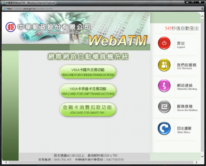Click the 545秒後自動登出 auto-logout countdown text
This screenshot has height=166, width=206.
182,28
